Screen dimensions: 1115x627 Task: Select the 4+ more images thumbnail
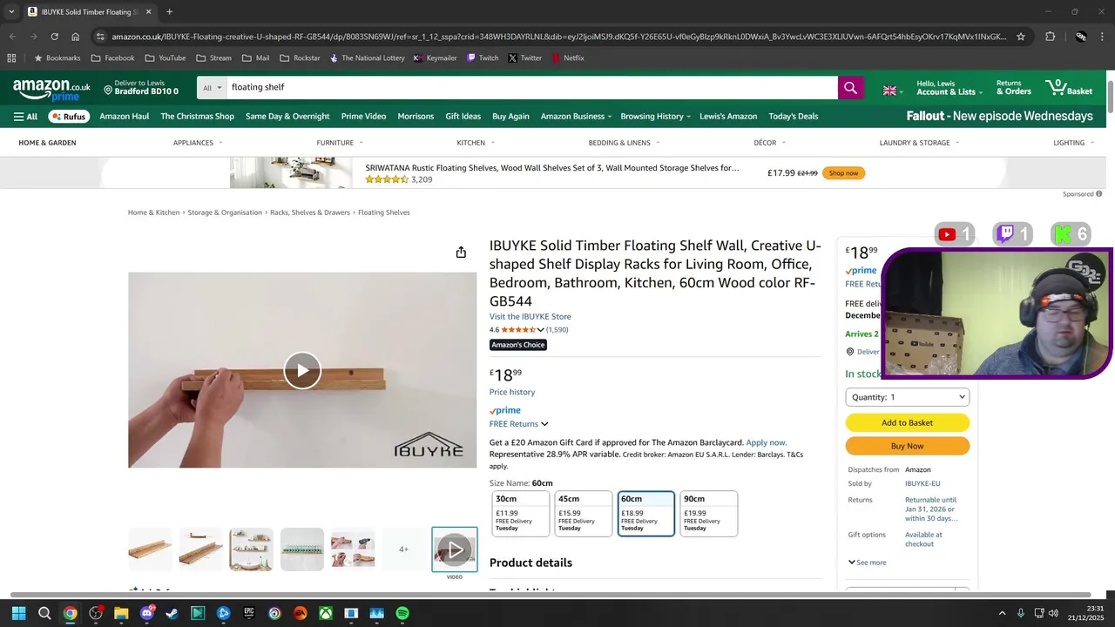pyautogui.click(x=403, y=549)
